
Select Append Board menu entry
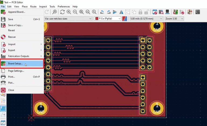[22, 12]
